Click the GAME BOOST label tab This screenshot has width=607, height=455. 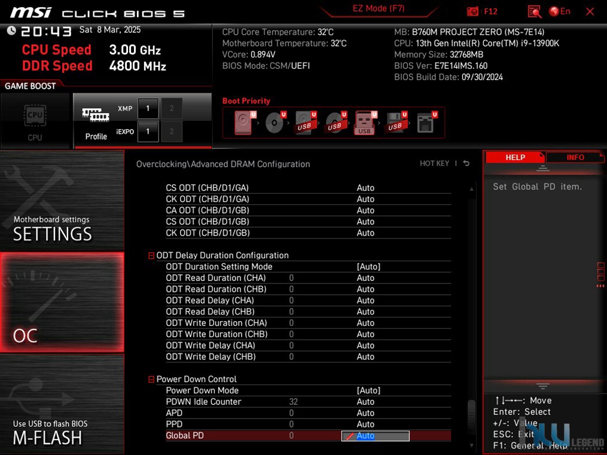tap(30, 86)
